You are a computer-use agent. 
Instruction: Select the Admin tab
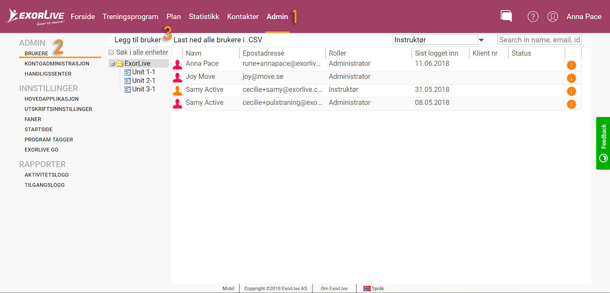277,16
